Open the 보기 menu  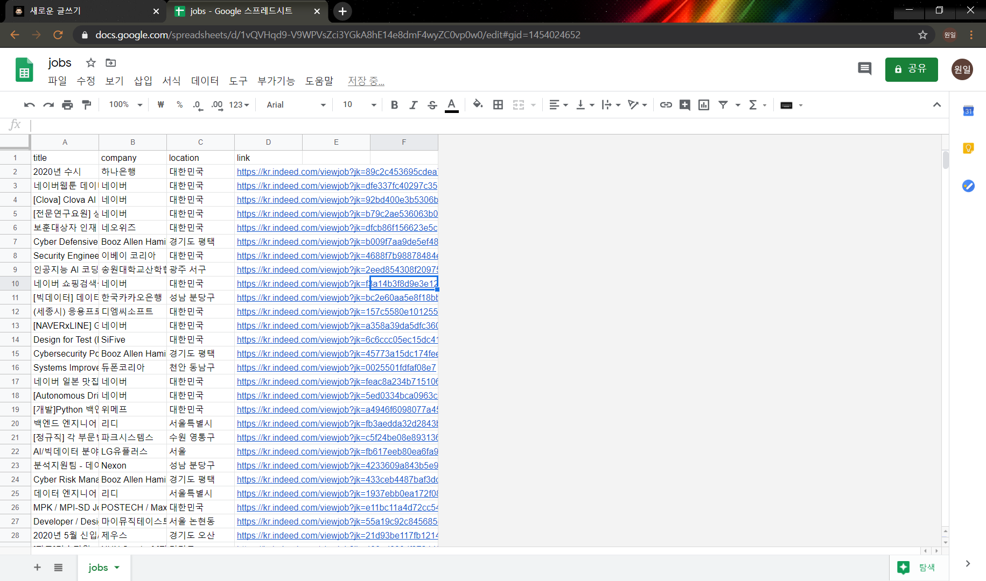click(114, 81)
